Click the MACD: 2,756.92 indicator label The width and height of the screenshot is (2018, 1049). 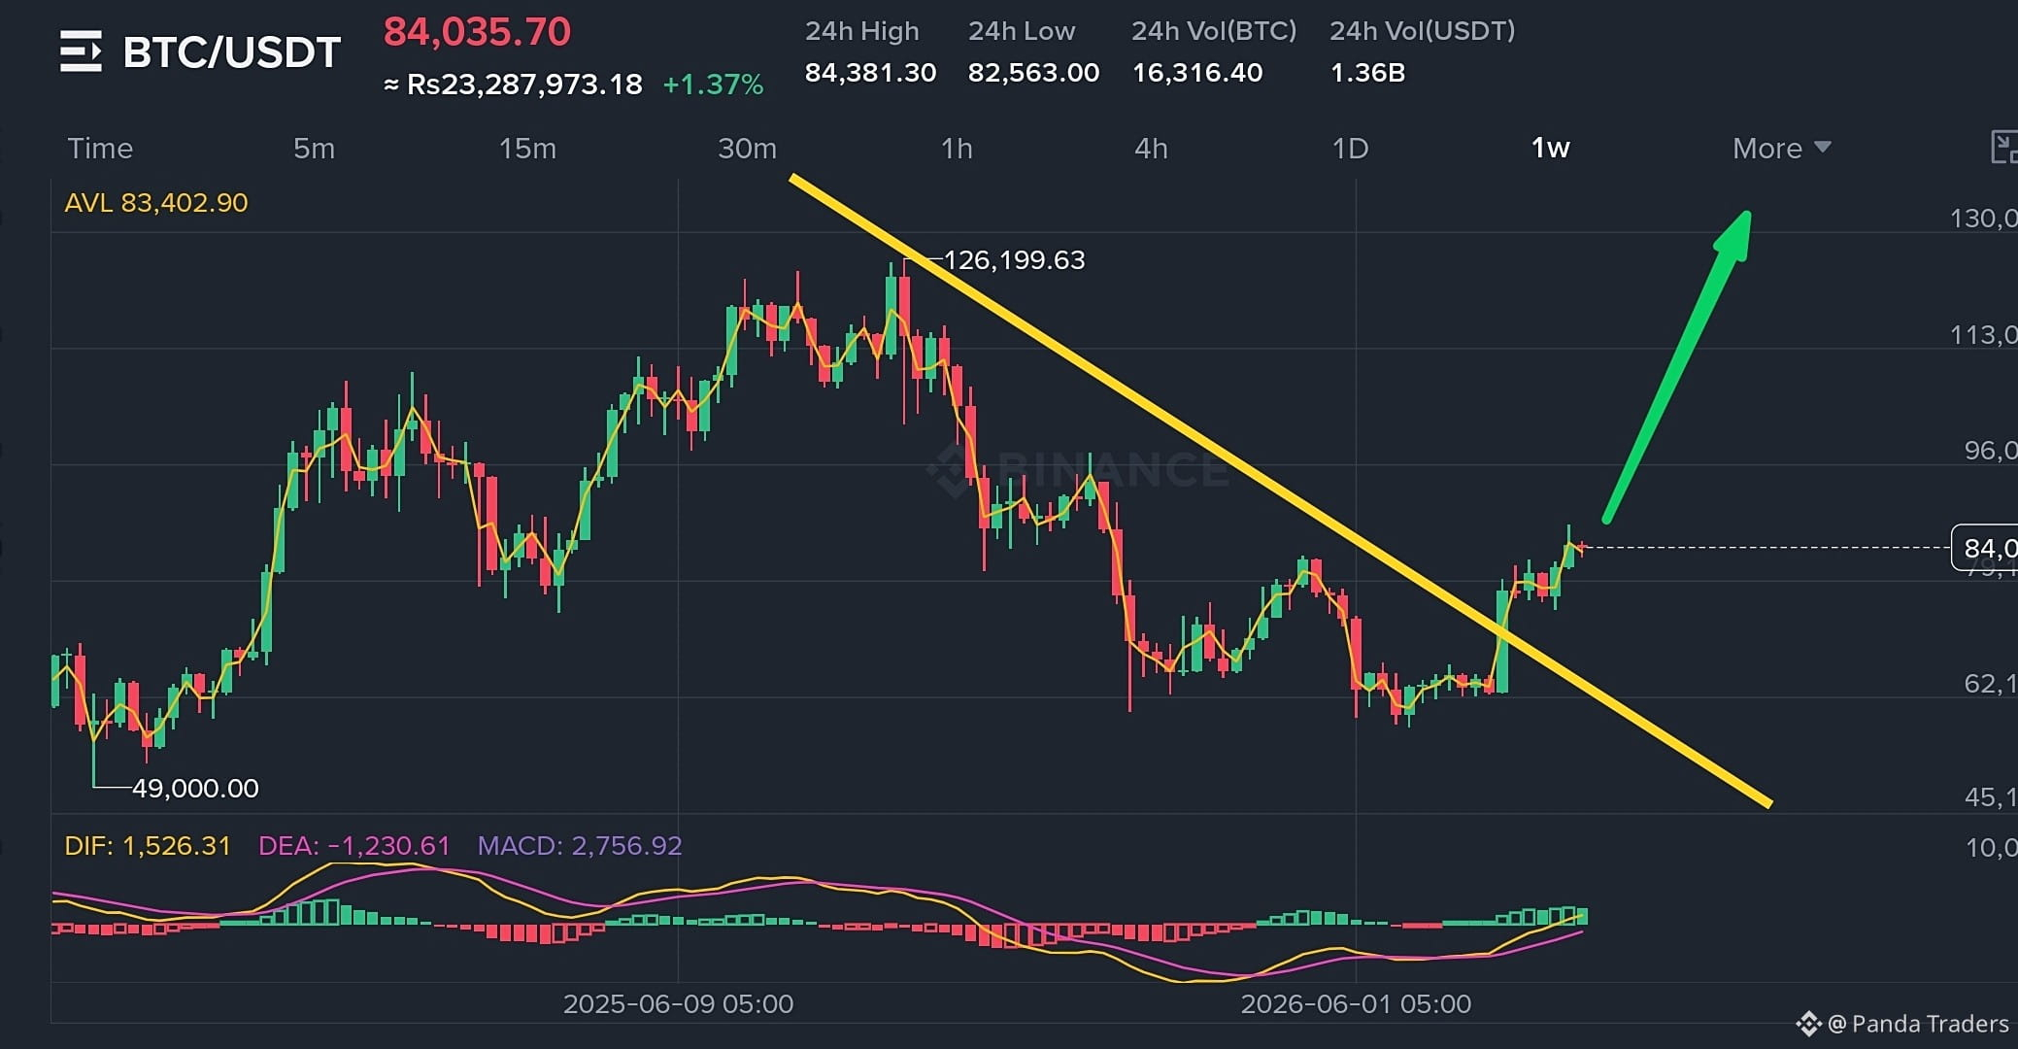tap(580, 845)
